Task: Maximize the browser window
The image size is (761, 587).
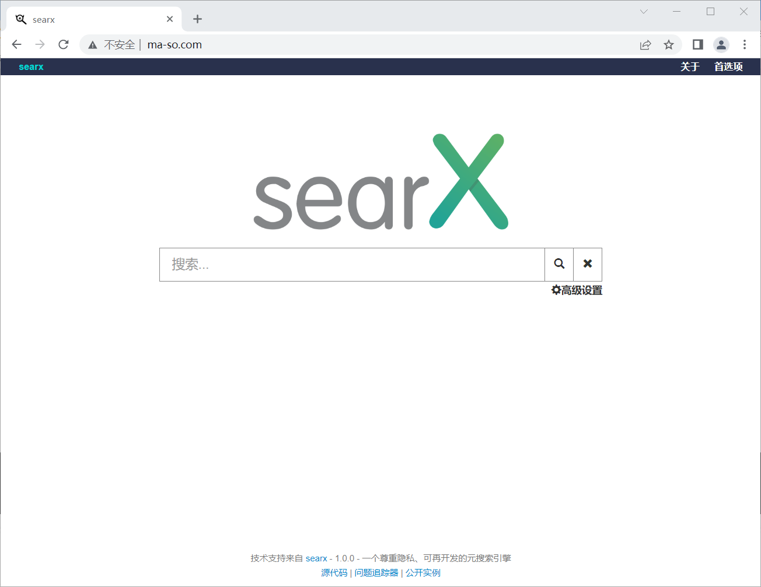Action: coord(710,11)
